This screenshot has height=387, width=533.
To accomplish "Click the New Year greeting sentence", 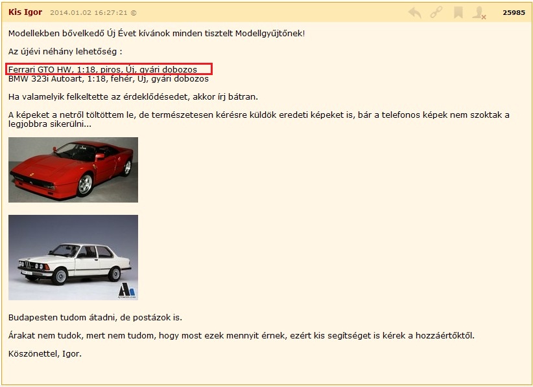I will [x=156, y=32].
